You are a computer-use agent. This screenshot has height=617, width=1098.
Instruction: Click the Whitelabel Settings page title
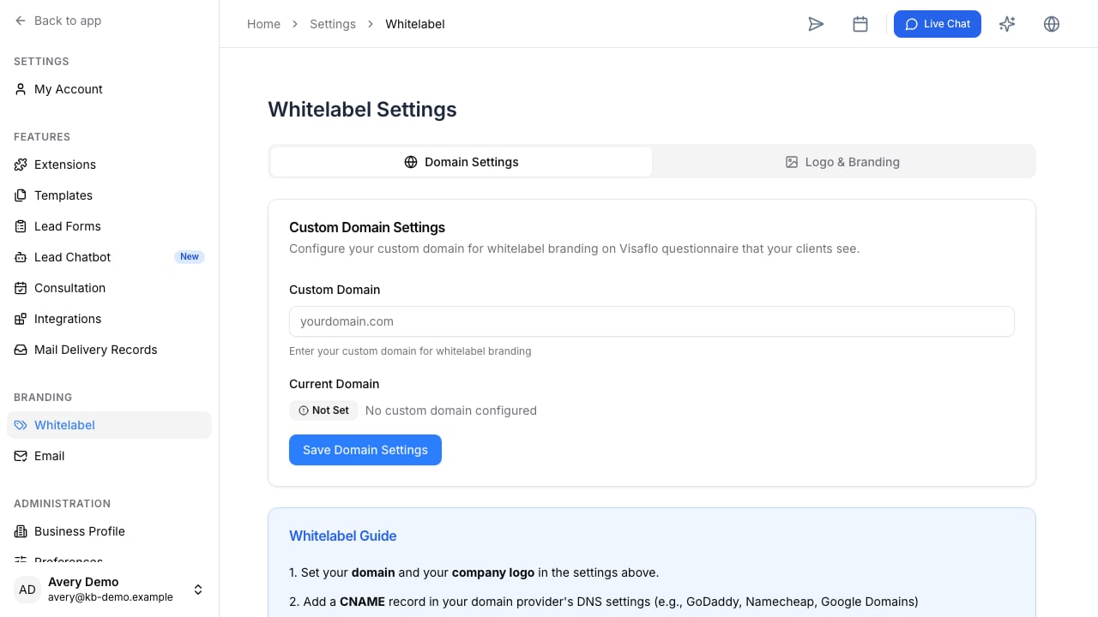click(362, 110)
